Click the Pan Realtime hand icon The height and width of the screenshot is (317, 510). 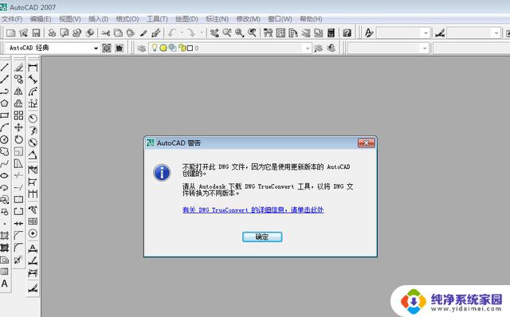click(214, 33)
